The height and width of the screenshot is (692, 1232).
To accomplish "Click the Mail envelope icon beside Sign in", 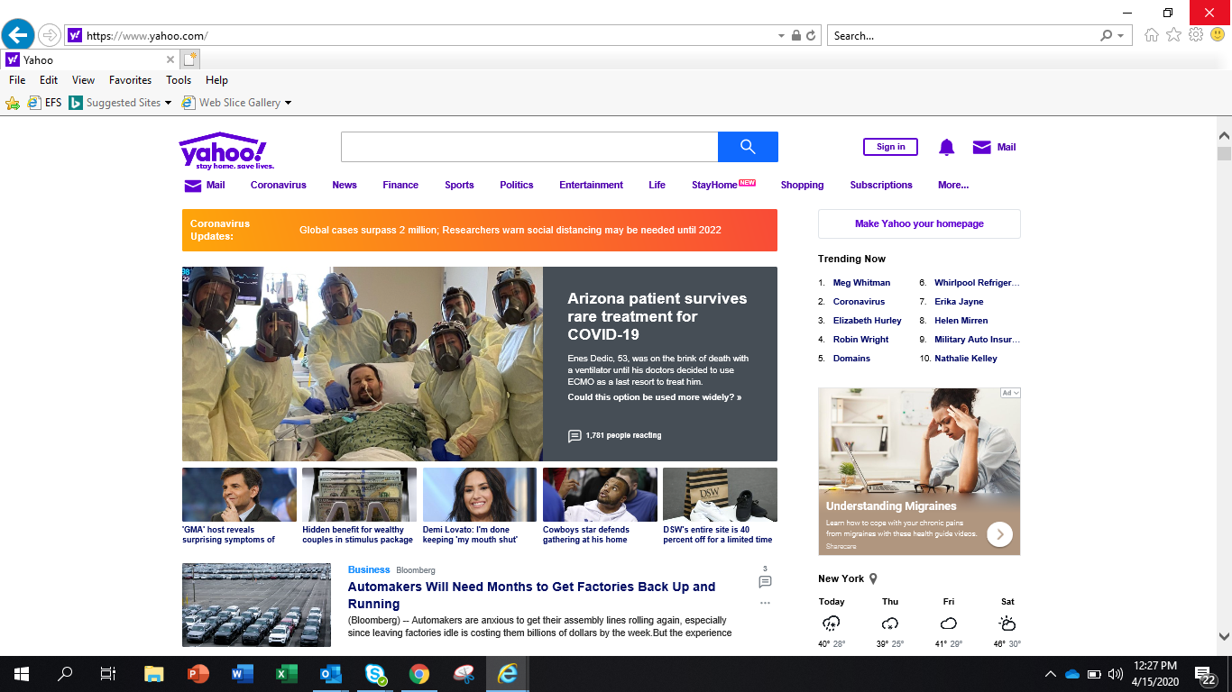I will point(981,148).
